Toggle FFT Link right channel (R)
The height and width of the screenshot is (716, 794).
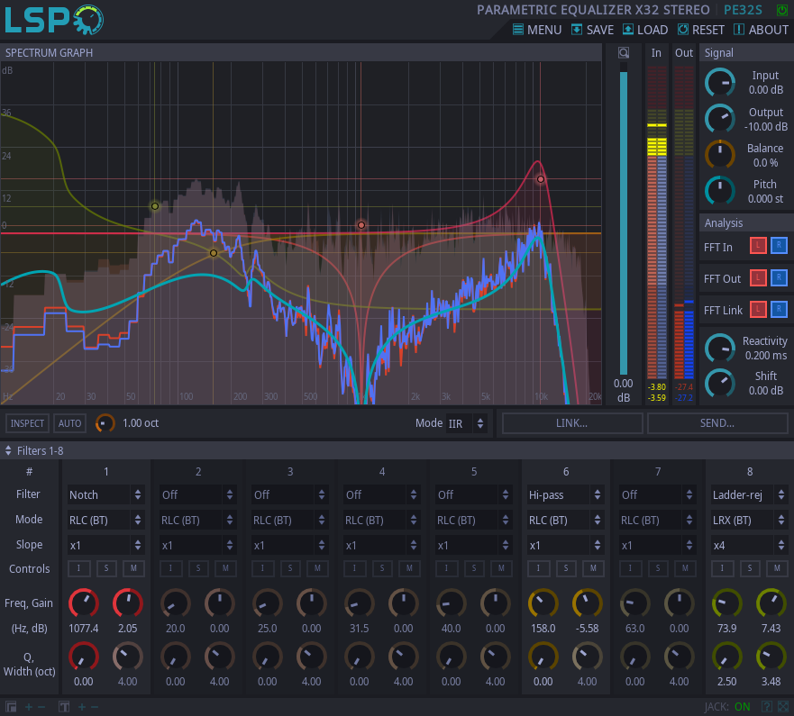779,309
